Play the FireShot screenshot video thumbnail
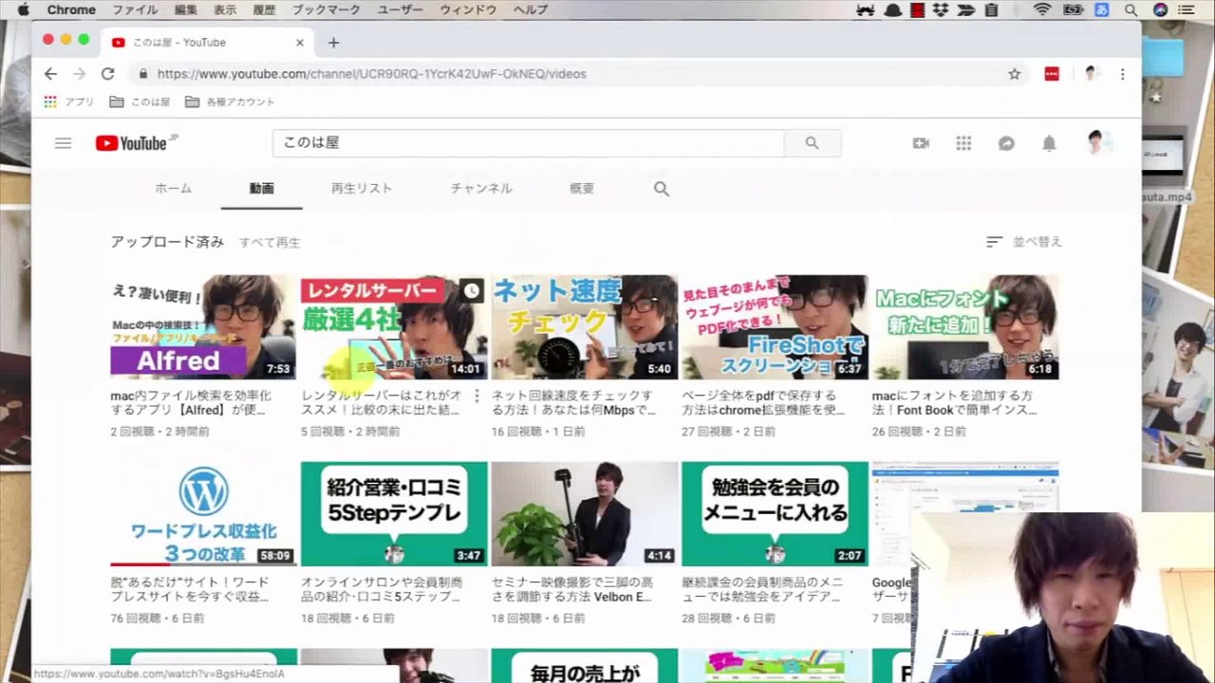This screenshot has width=1215, height=683. (775, 327)
